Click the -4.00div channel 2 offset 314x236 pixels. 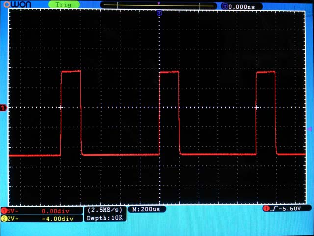point(58,219)
